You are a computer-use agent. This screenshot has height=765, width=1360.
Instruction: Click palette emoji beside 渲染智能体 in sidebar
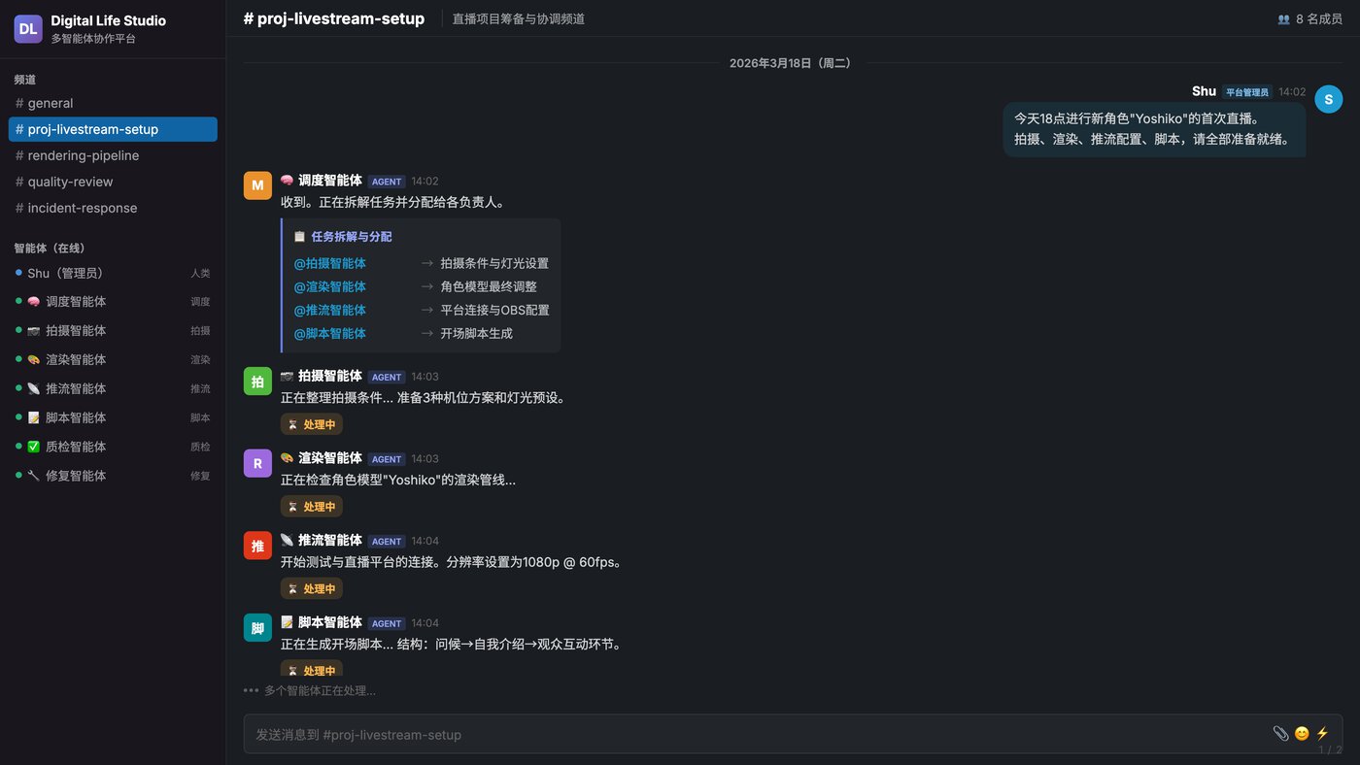(x=33, y=360)
